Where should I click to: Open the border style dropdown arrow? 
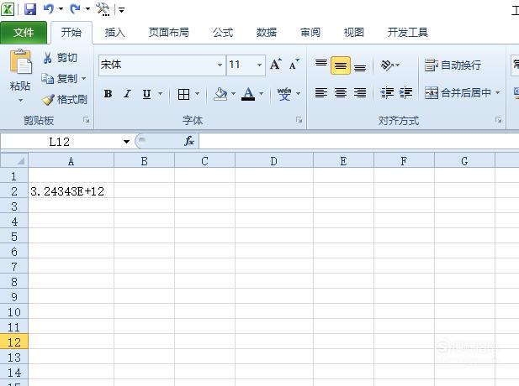198,94
